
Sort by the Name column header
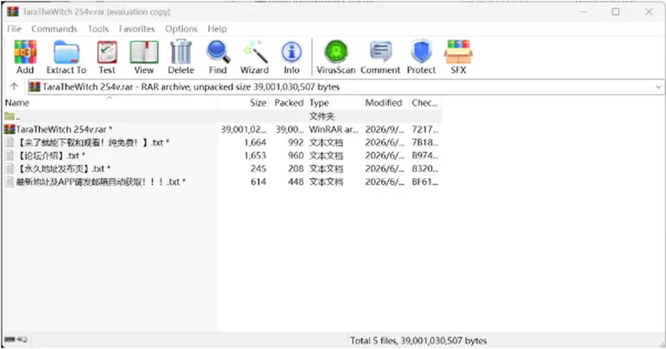coord(110,103)
